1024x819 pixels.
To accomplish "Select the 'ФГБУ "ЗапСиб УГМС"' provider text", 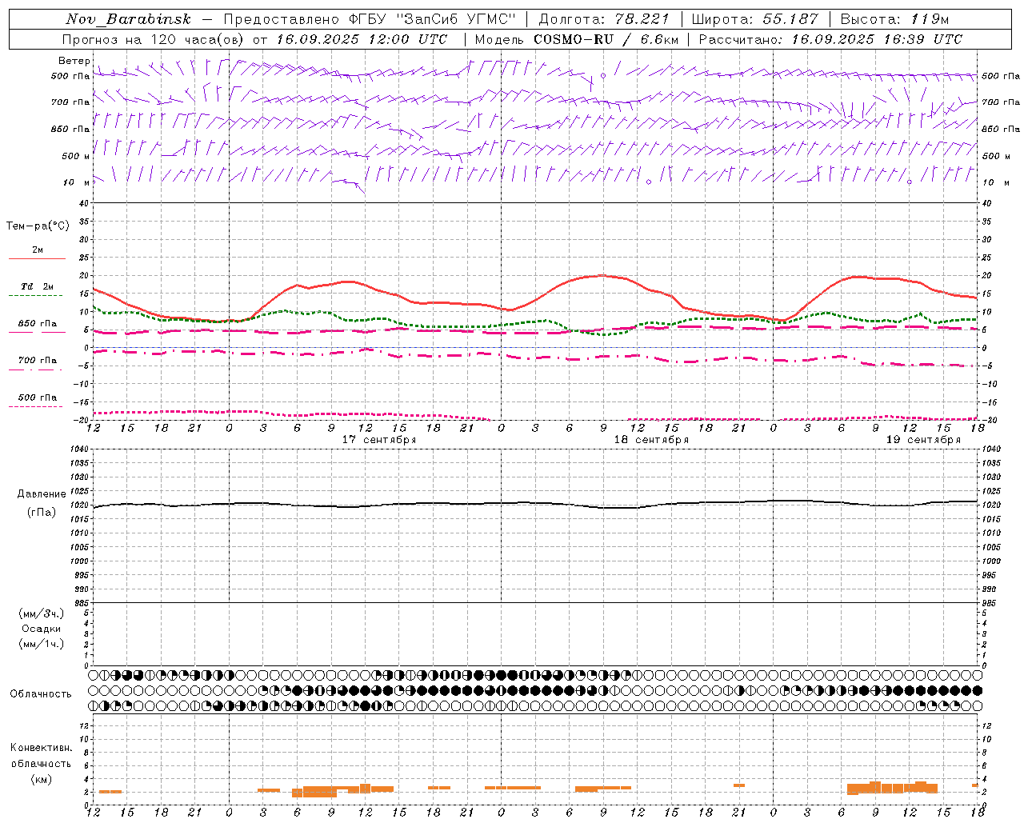I will [x=433, y=19].
